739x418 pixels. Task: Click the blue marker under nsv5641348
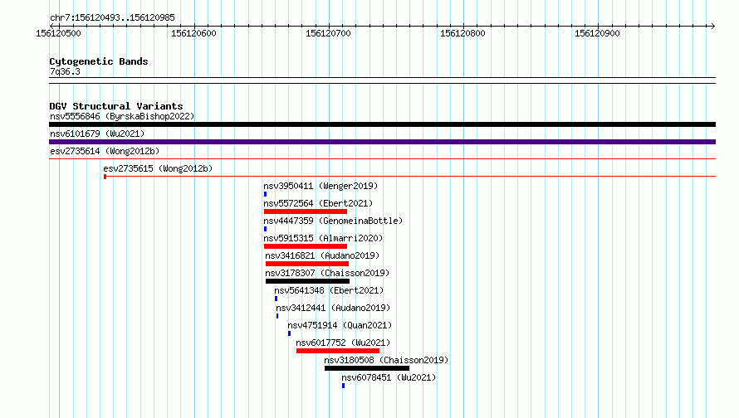277,299
